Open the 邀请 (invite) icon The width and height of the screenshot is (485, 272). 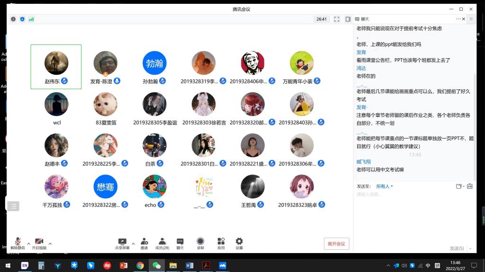click(x=144, y=243)
